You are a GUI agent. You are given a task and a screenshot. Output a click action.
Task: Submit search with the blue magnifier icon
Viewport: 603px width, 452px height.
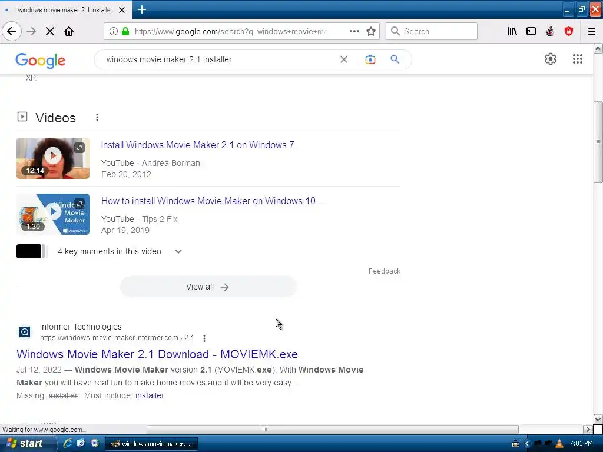point(395,59)
